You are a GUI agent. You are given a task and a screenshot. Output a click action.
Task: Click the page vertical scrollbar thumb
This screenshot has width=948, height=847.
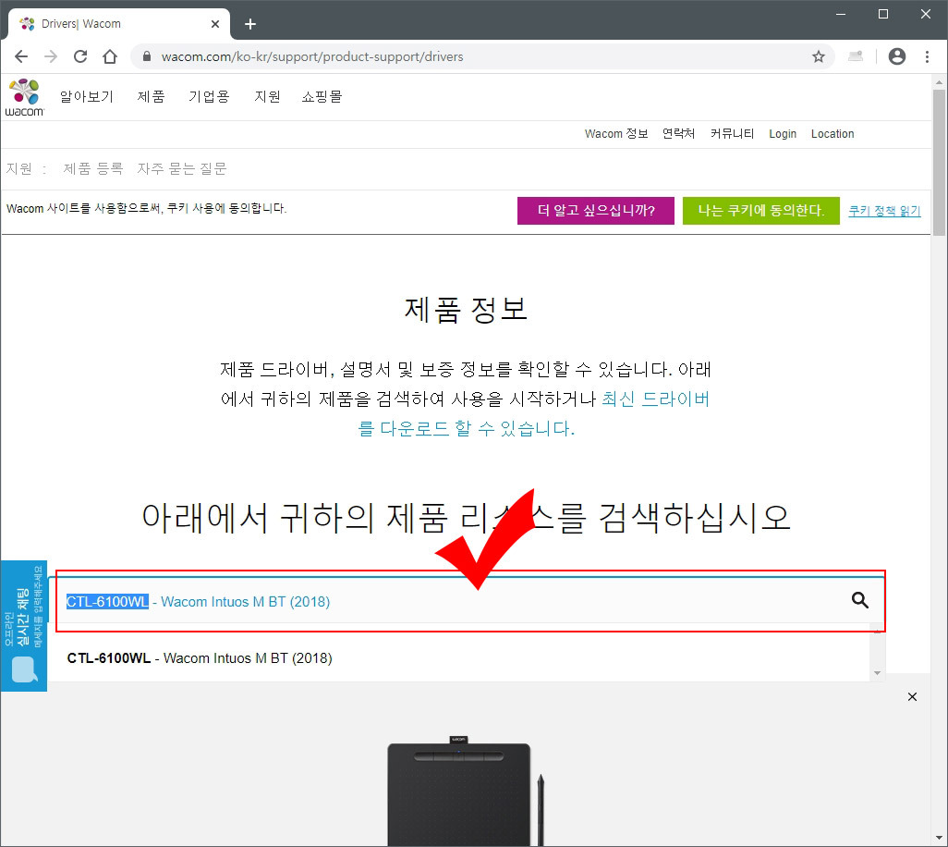(x=939, y=162)
